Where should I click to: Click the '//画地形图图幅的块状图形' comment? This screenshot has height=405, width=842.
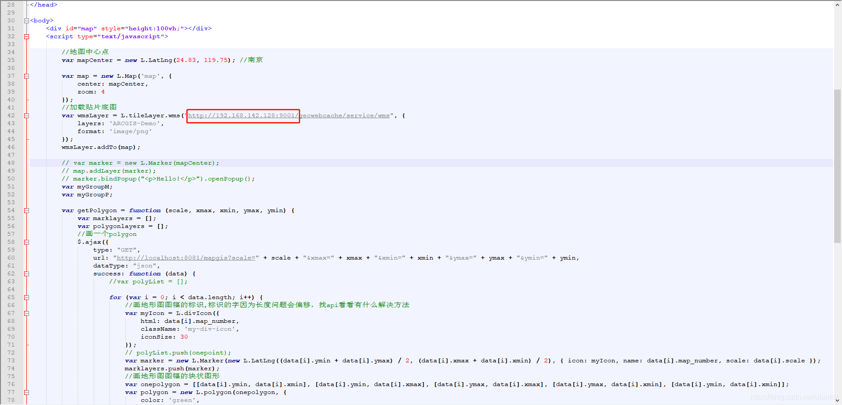pyautogui.click(x=172, y=376)
